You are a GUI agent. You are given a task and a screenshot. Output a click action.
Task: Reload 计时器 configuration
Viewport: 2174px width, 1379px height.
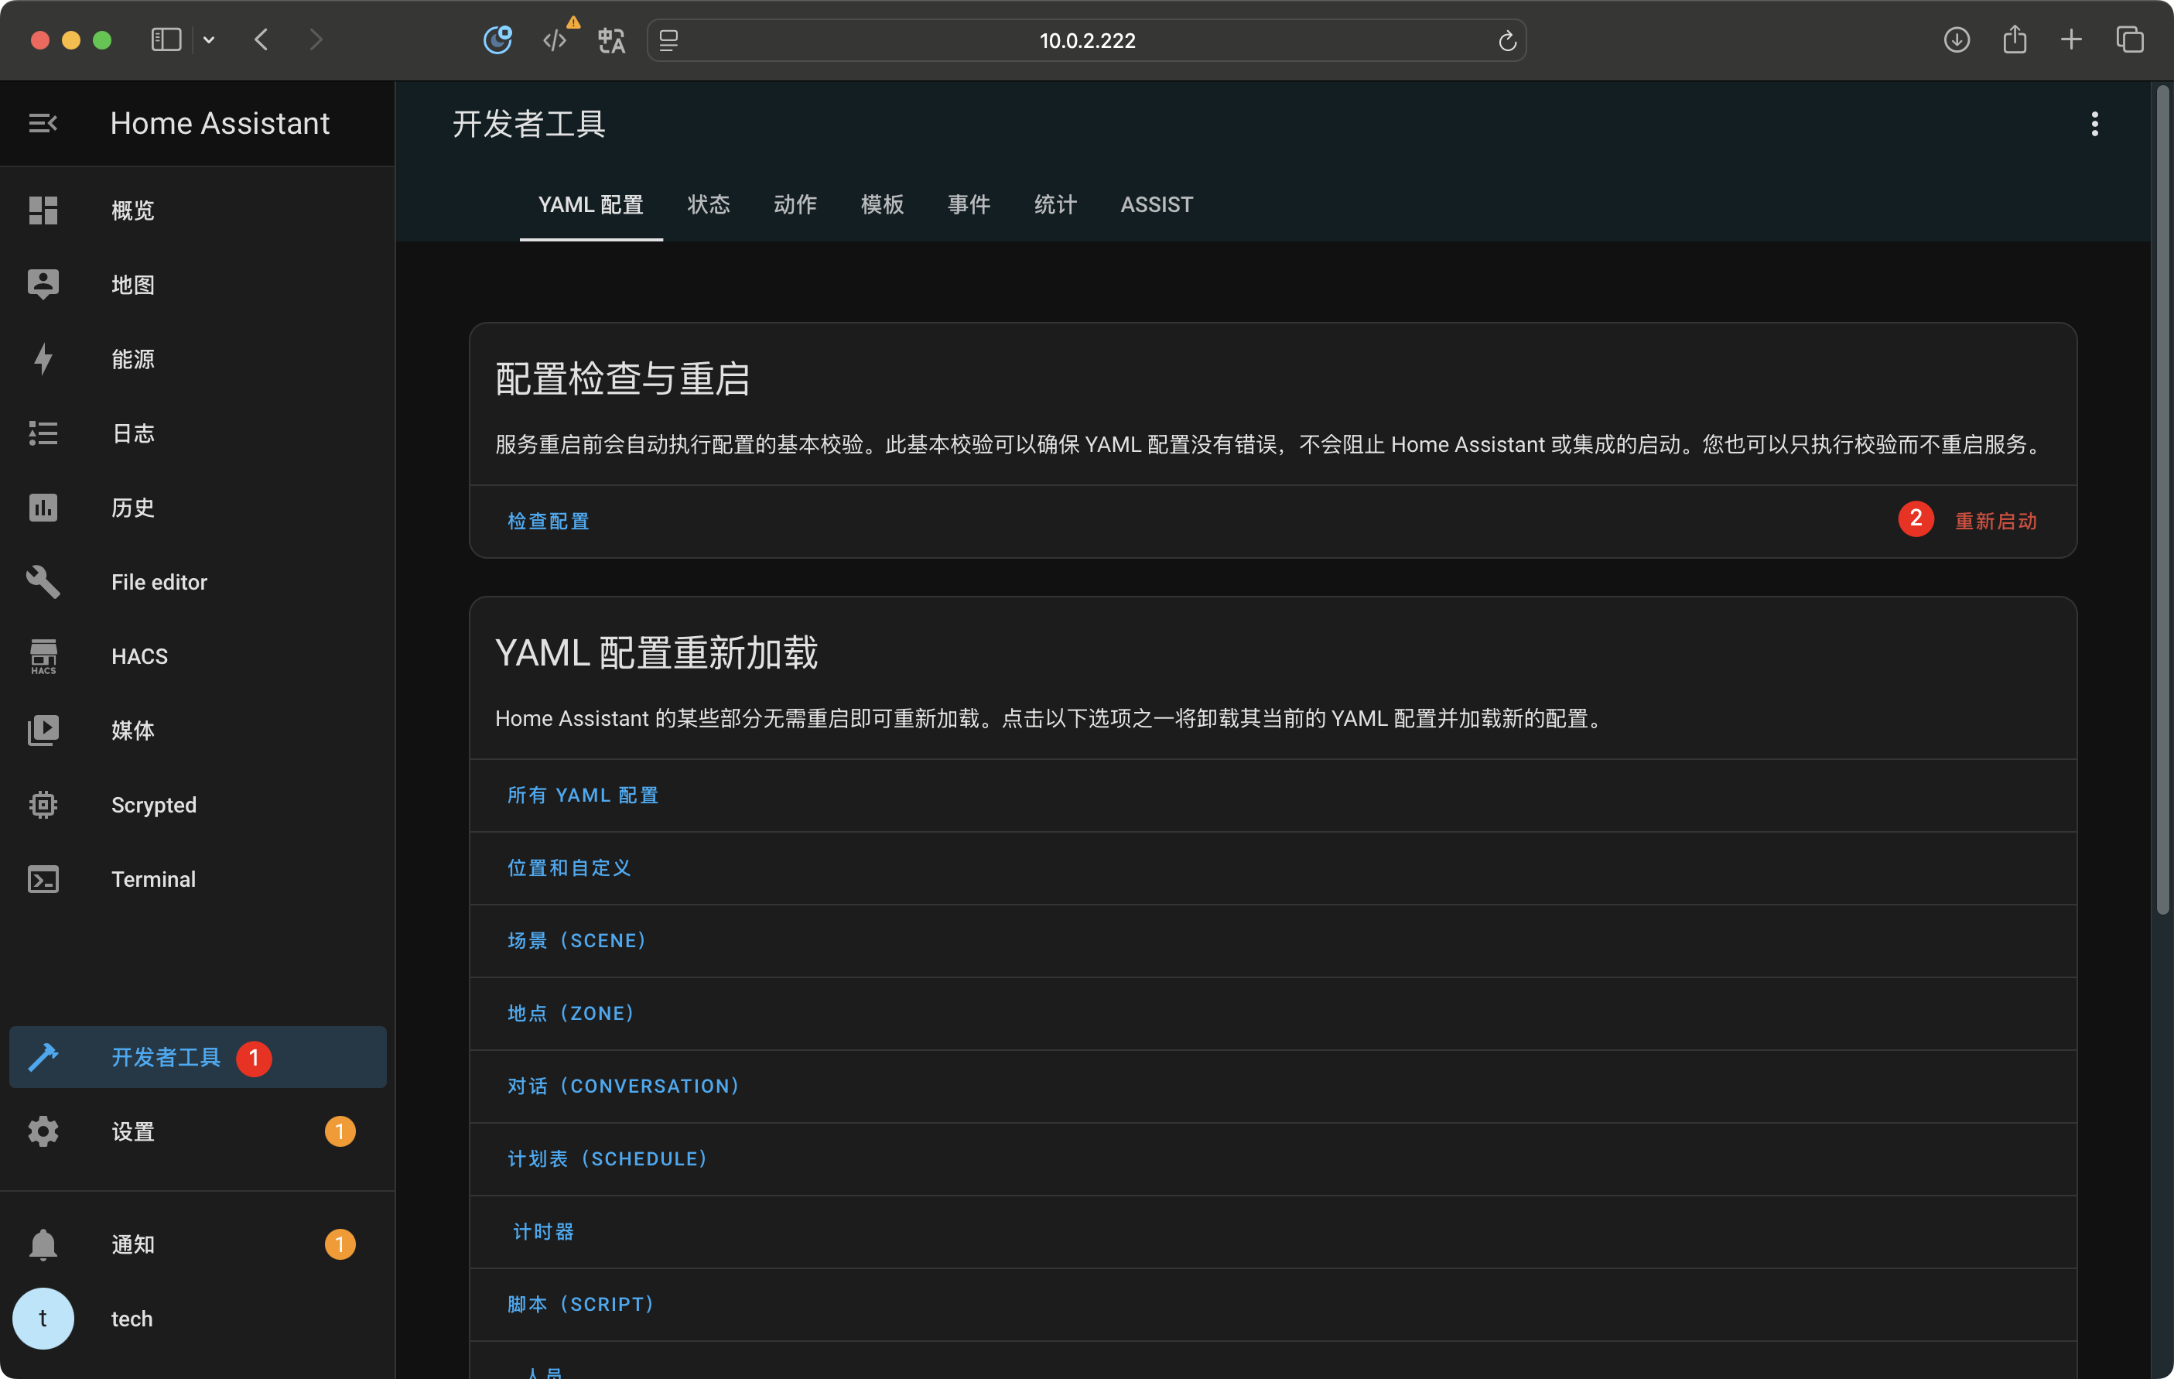coord(542,1232)
